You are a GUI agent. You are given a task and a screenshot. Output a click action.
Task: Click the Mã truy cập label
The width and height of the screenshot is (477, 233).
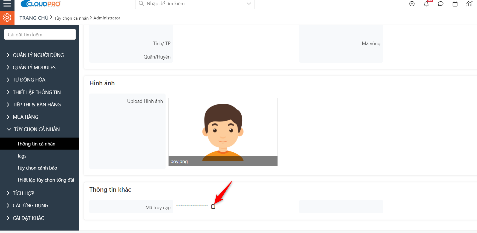click(158, 208)
